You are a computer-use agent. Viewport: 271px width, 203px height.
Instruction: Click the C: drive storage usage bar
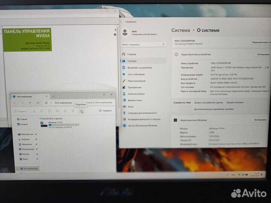64,125
